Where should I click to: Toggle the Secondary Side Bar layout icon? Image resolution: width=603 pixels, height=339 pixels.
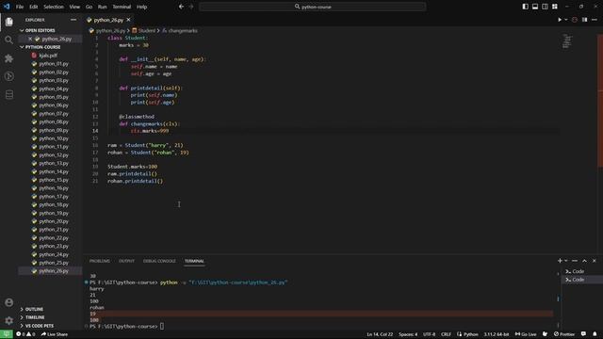pos(545,7)
